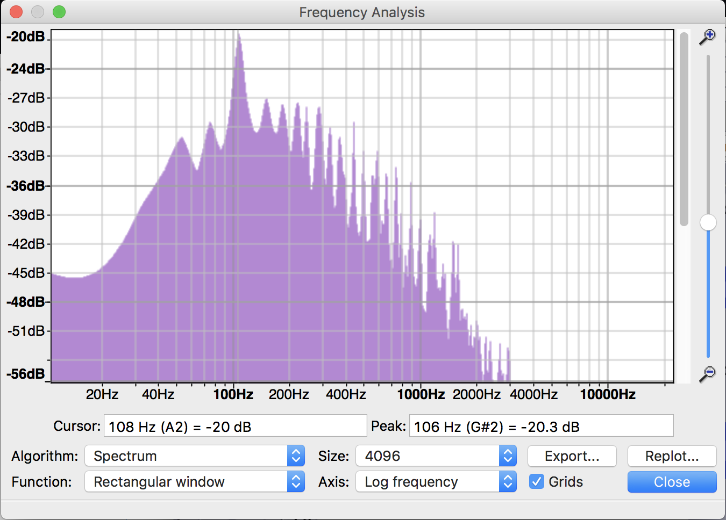
Task: Click the 20Hz label on frequency axis
Action: click(x=102, y=394)
